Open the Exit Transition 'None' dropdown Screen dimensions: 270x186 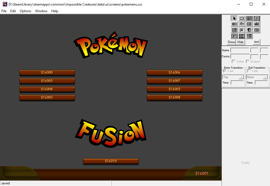tap(257, 77)
